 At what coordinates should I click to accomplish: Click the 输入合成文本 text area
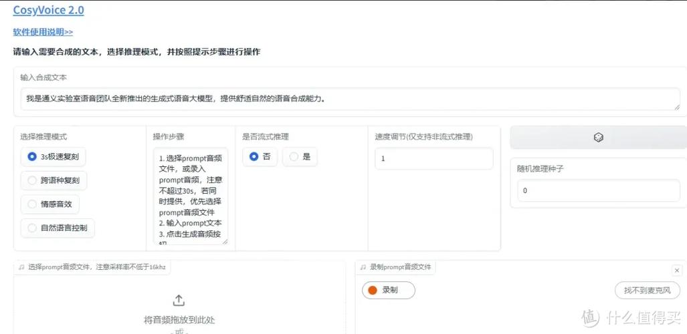tap(350, 99)
